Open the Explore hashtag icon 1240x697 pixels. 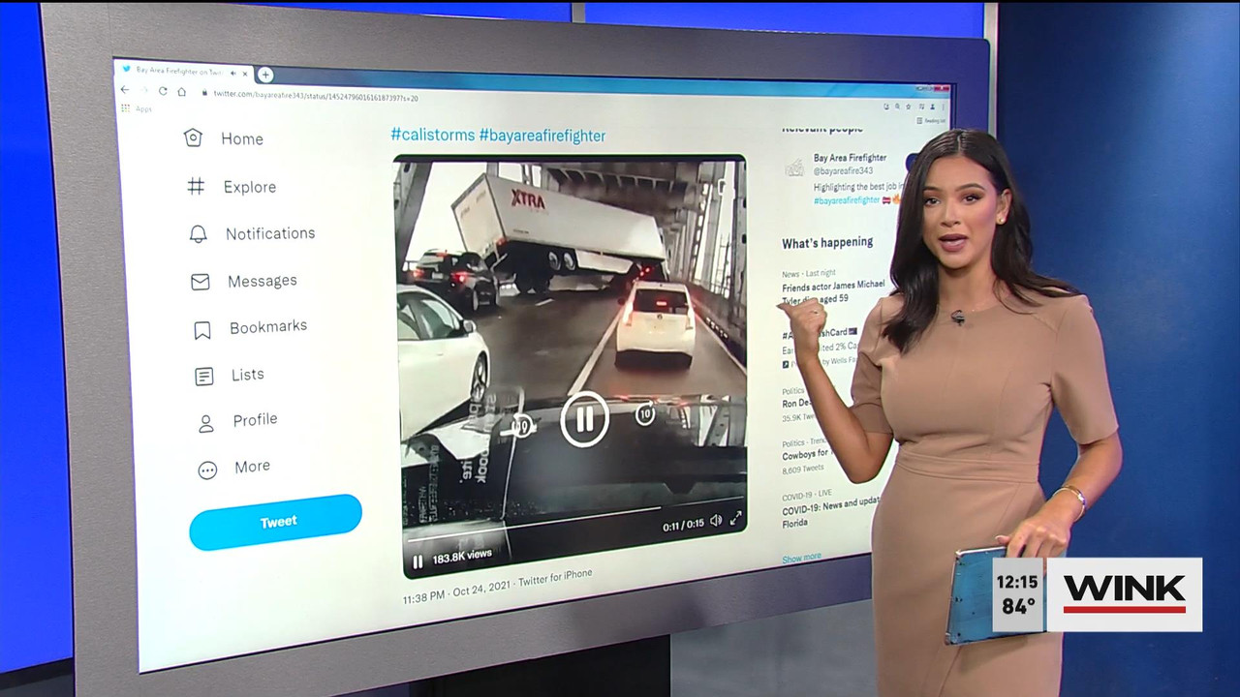(x=196, y=186)
